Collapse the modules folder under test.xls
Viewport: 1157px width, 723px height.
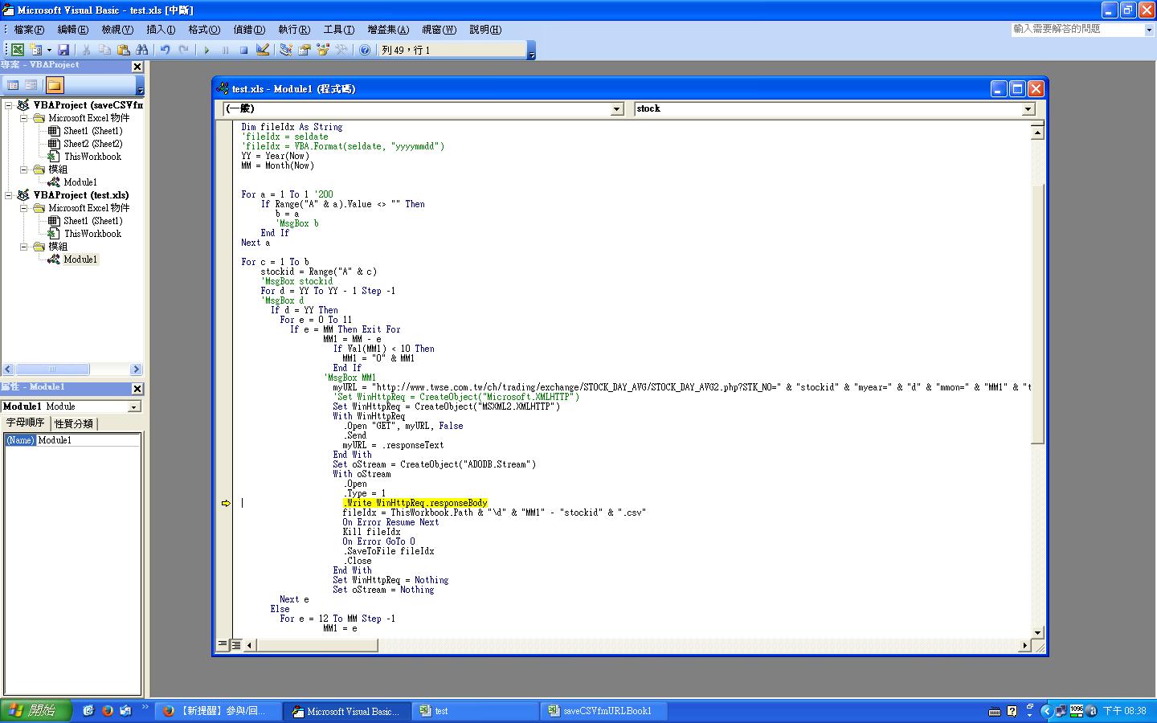point(24,247)
